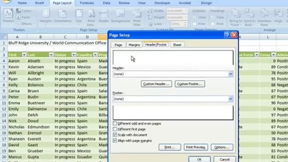
Task: Click the cell containing 'Shaneen'
Action: point(17,139)
